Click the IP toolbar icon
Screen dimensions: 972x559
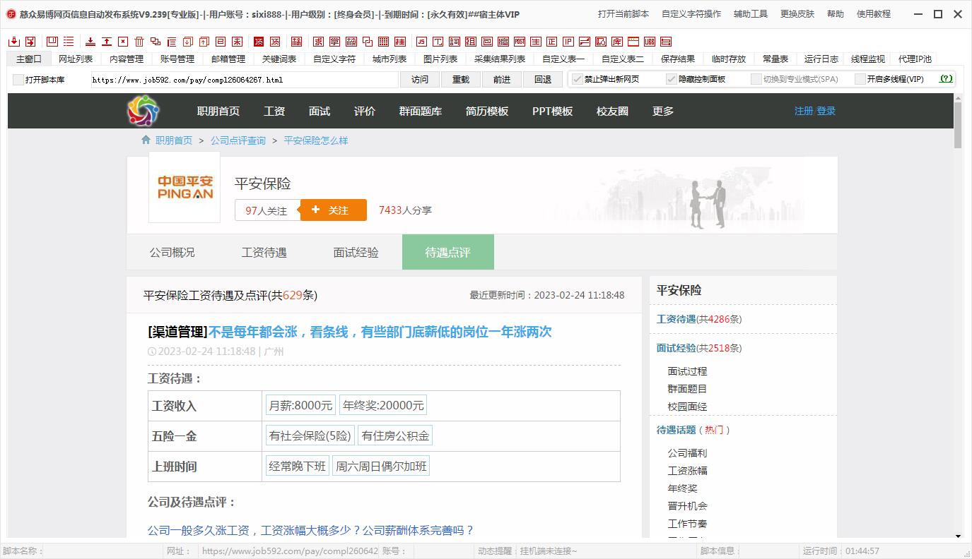pyautogui.click(x=568, y=41)
